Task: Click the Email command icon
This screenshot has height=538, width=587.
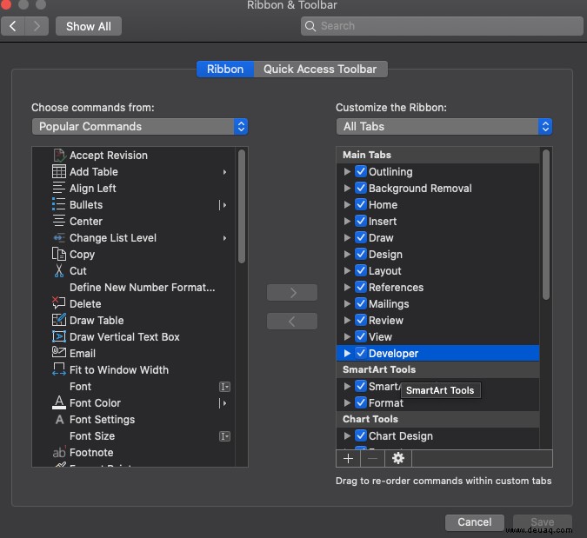Action: tap(59, 352)
